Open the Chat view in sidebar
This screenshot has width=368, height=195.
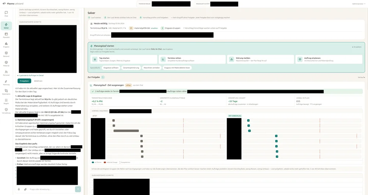tap(6, 14)
